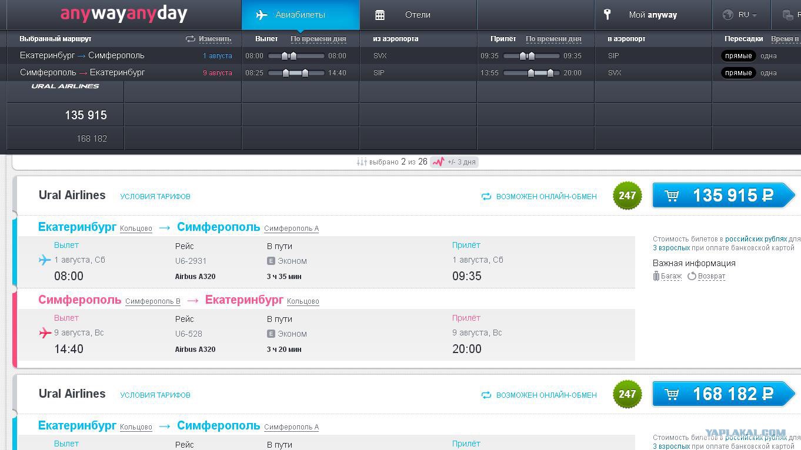Click cart icon on 135 915 ₽ button
801x450 pixels.
672,196
